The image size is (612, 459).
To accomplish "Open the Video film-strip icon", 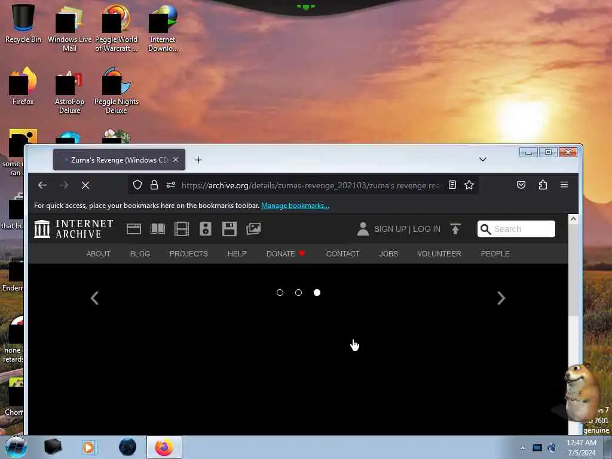I will pyautogui.click(x=182, y=229).
